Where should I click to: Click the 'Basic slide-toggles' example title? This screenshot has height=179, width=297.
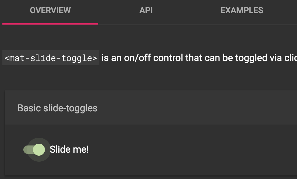click(57, 108)
